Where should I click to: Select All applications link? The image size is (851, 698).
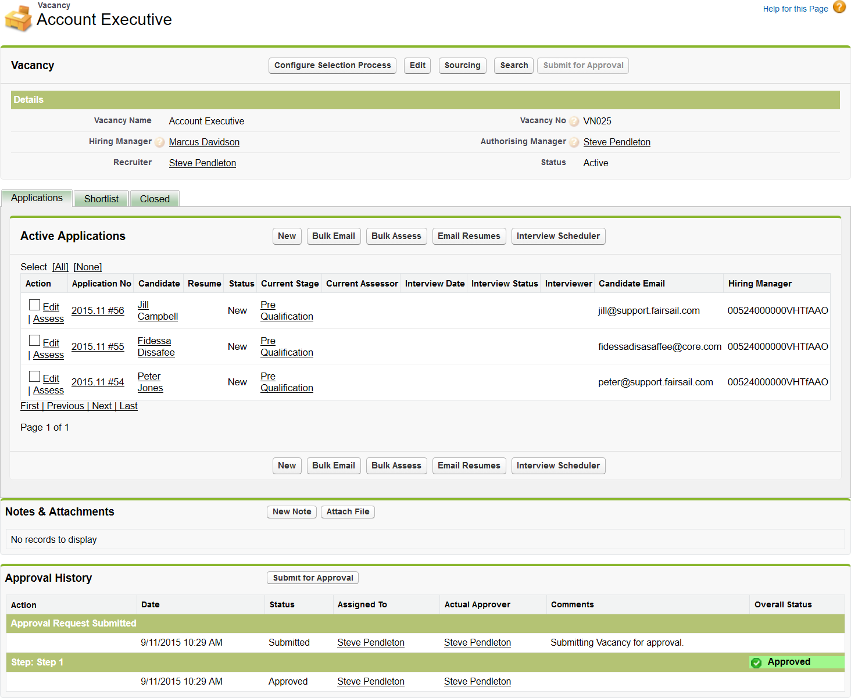point(60,267)
